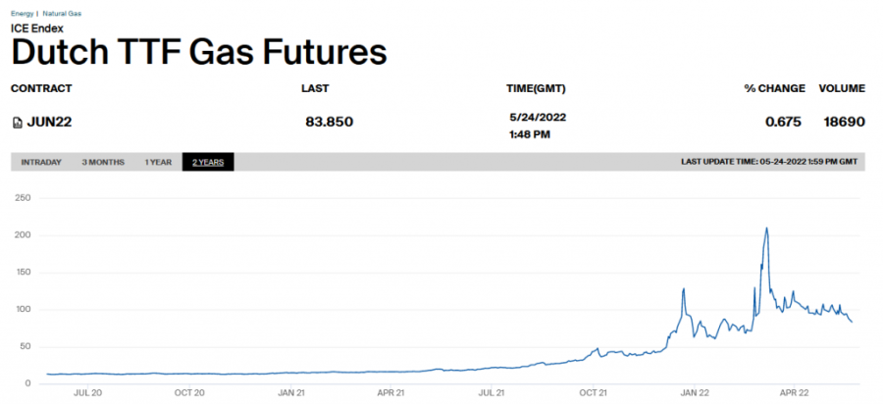Image resolution: width=883 pixels, height=404 pixels.
Task: Click the % CHANGE column header
Action: click(x=774, y=88)
